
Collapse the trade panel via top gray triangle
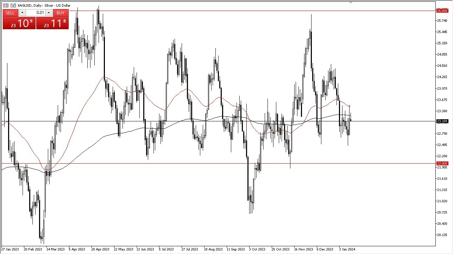coord(350,3)
